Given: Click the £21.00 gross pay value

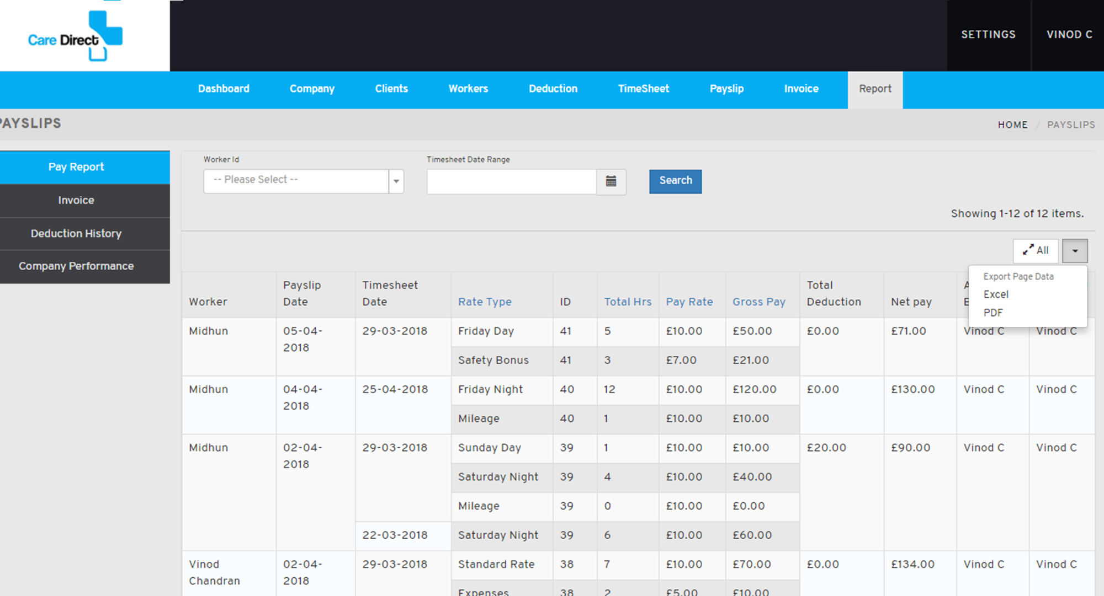Looking at the screenshot, I should (x=750, y=360).
